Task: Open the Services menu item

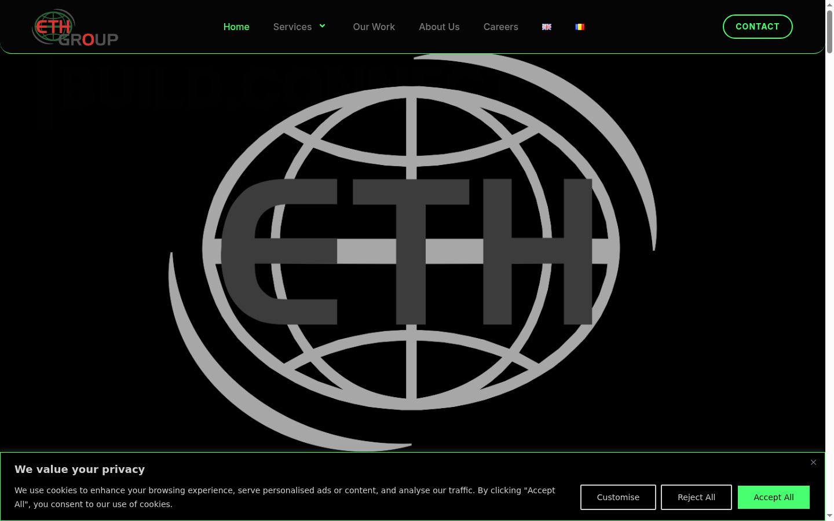Action: (292, 27)
